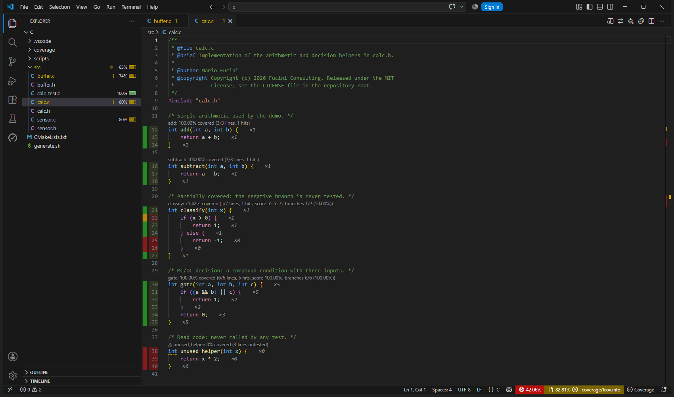
Task: Click the find-in-editor preview icon
Action: coord(610,21)
